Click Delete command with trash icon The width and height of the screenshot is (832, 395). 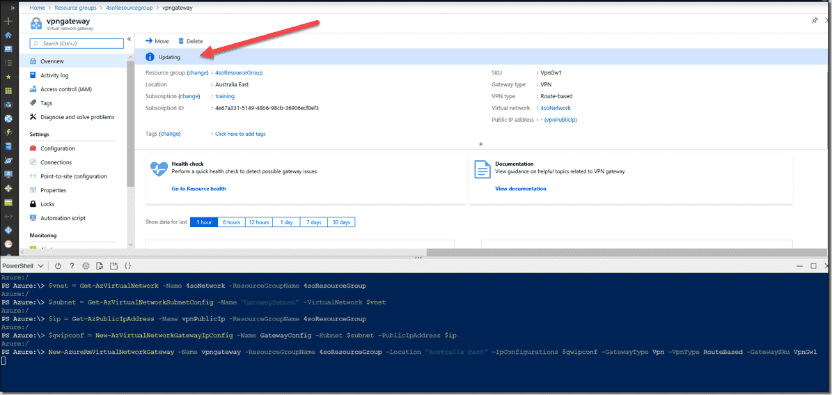pos(191,41)
